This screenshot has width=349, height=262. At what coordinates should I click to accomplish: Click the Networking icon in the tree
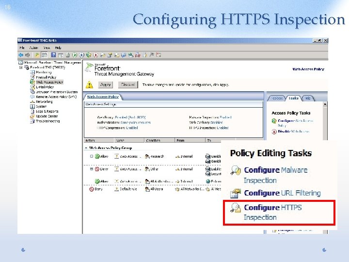[32, 101]
